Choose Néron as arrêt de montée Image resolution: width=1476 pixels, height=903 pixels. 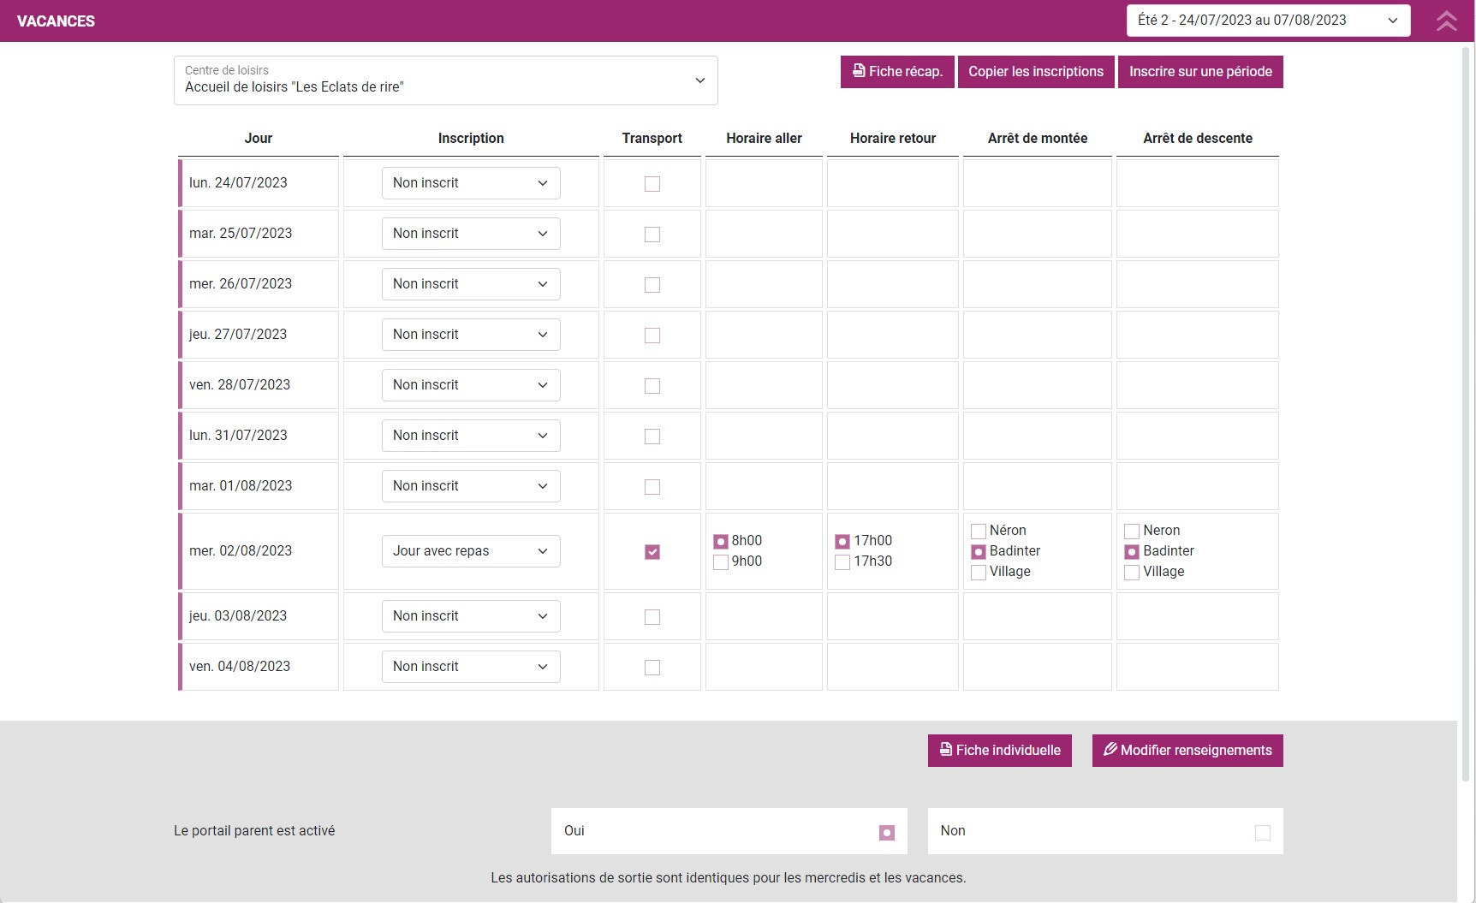coord(979,532)
